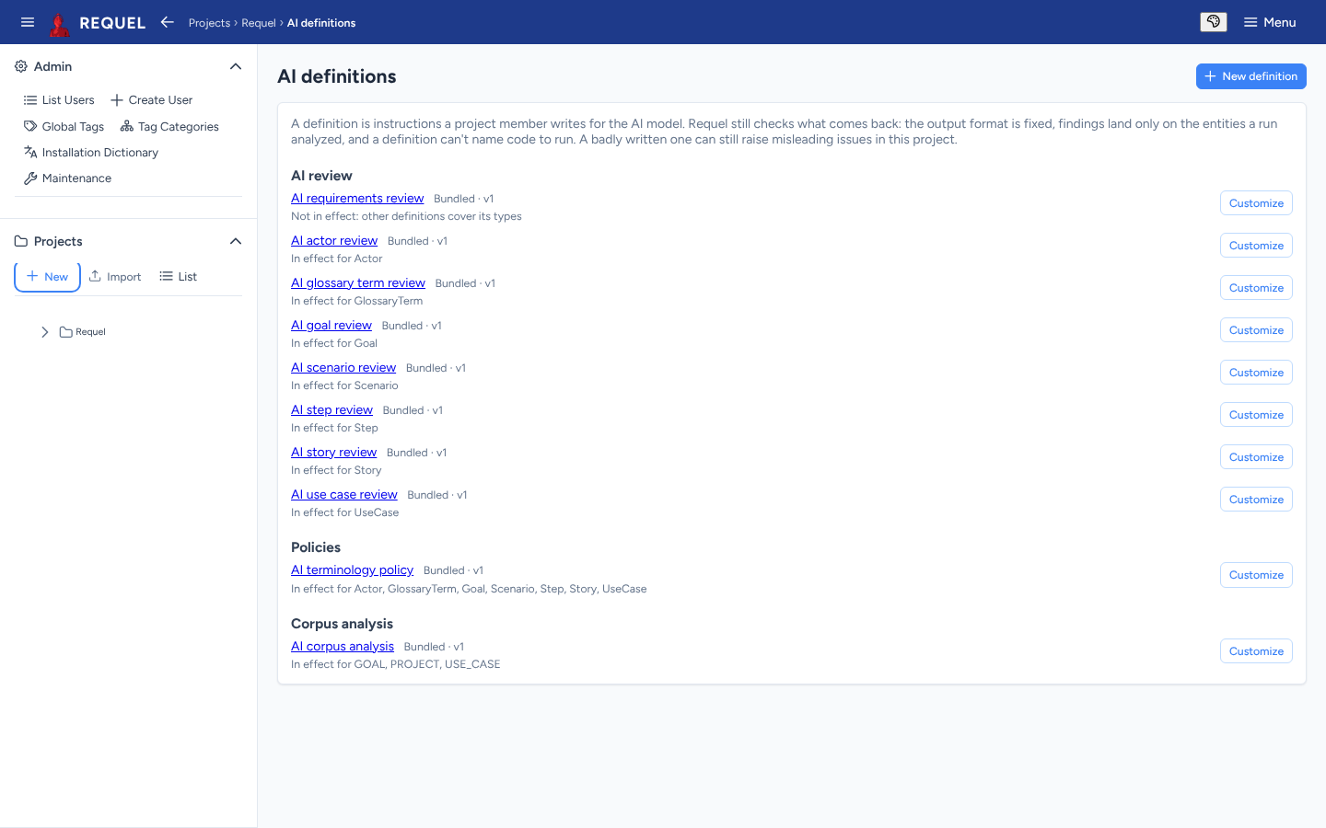Click New definition button
The image size is (1326, 828).
1250,76
